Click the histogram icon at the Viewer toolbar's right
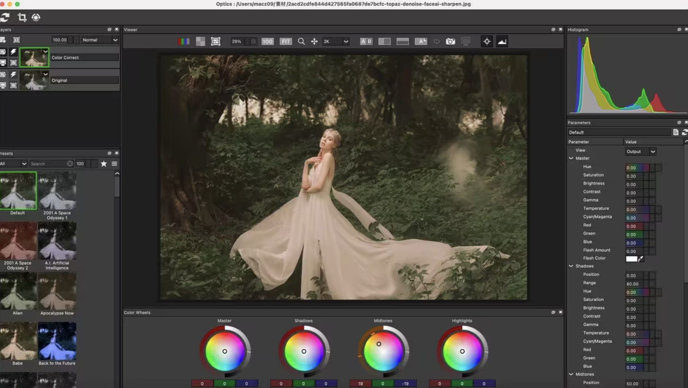 point(502,41)
